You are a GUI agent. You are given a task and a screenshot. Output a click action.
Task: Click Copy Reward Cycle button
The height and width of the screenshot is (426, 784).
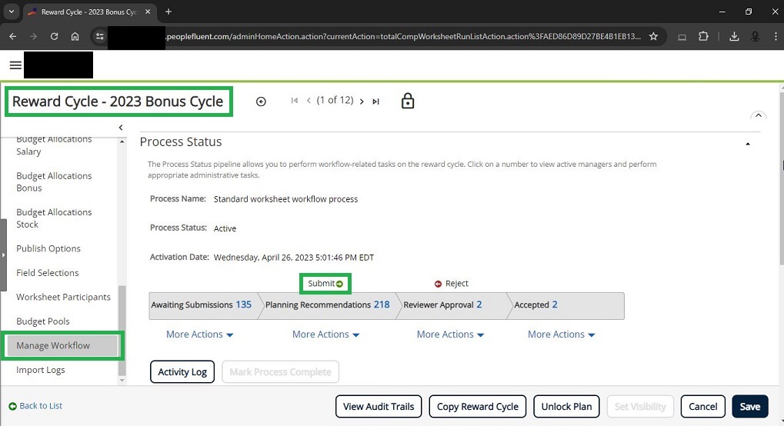478,407
